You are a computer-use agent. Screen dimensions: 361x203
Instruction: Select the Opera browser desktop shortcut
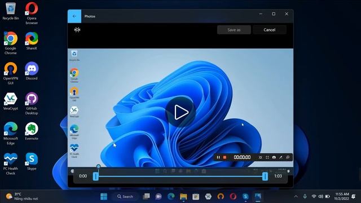pos(32,13)
